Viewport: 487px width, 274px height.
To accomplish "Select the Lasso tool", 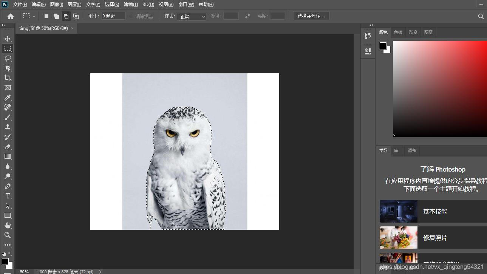I will [x=8, y=58].
